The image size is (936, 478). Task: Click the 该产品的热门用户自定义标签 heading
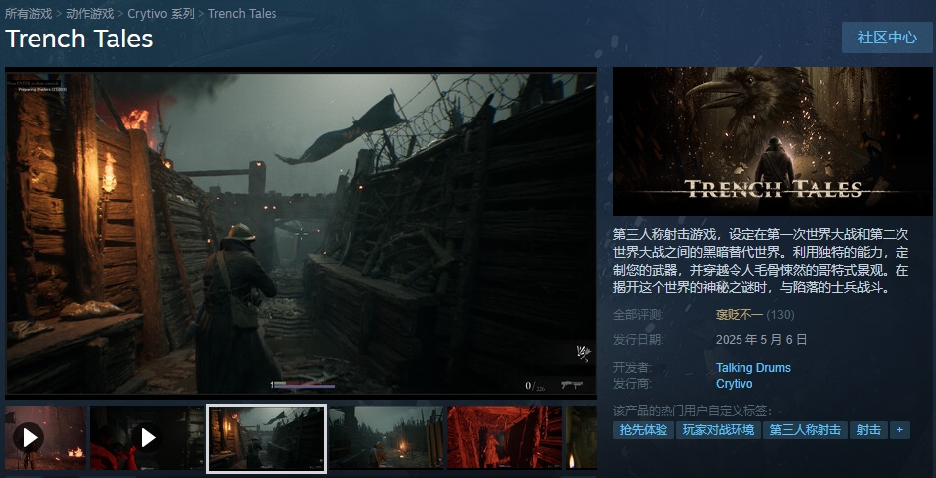pos(692,411)
